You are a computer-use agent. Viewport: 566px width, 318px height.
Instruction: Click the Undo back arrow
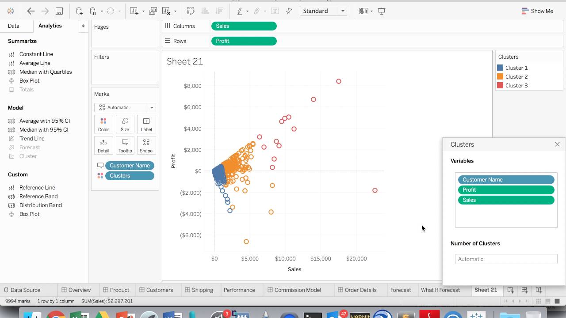click(x=31, y=11)
